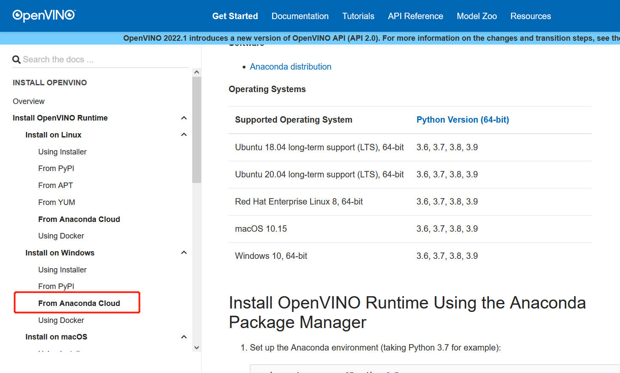The image size is (620, 373).
Task: Collapse the Install on macOS section
Action: pos(184,337)
